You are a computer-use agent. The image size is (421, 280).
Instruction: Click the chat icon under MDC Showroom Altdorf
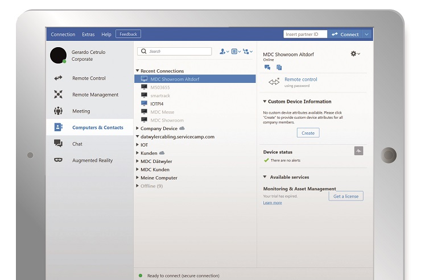[267, 68]
